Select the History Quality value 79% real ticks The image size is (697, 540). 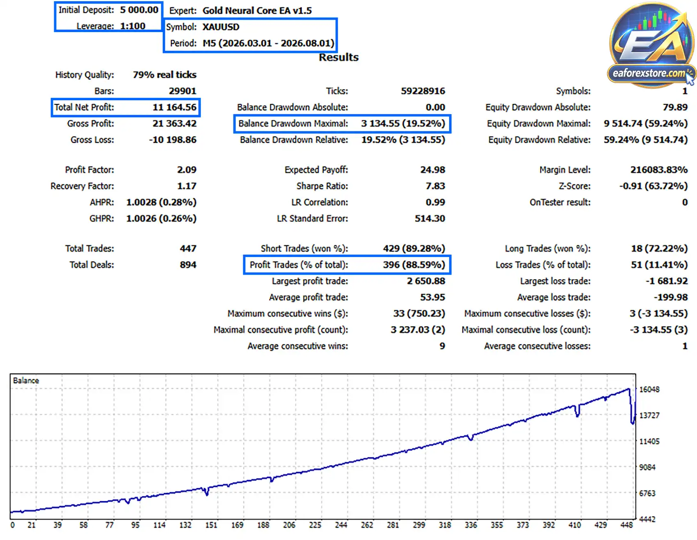(x=165, y=75)
